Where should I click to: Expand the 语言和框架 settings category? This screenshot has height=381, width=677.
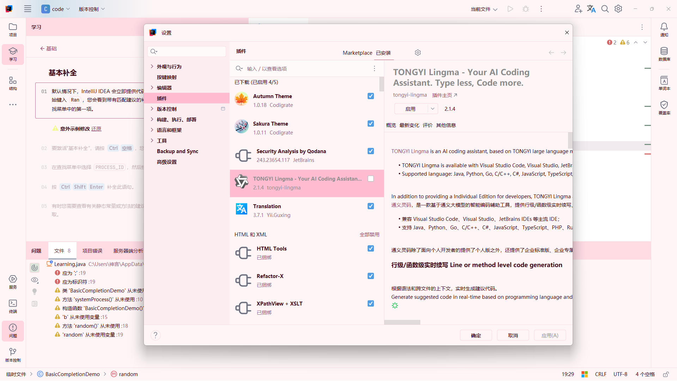point(152,130)
